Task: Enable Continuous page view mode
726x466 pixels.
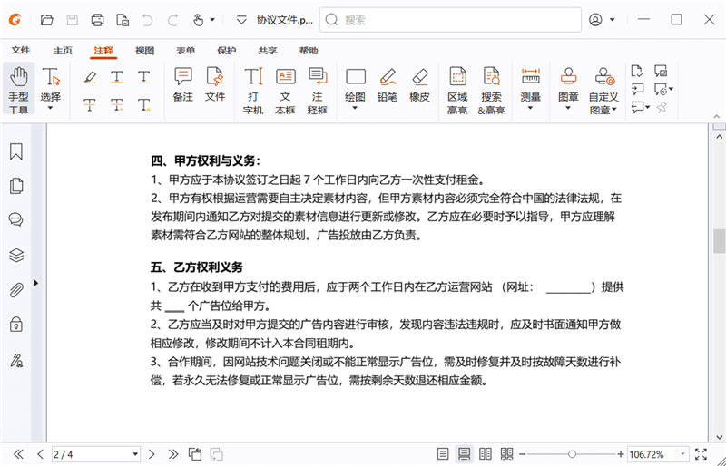Action: coord(464,454)
